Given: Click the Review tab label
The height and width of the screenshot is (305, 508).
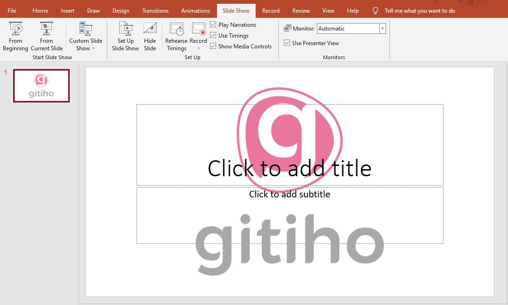Looking at the screenshot, I should point(301,10).
